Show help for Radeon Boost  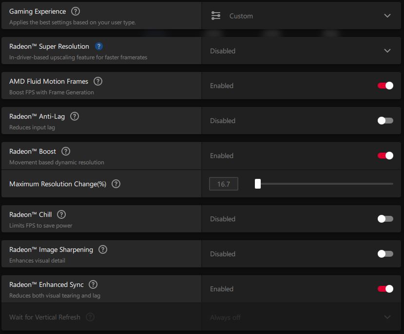(66, 151)
